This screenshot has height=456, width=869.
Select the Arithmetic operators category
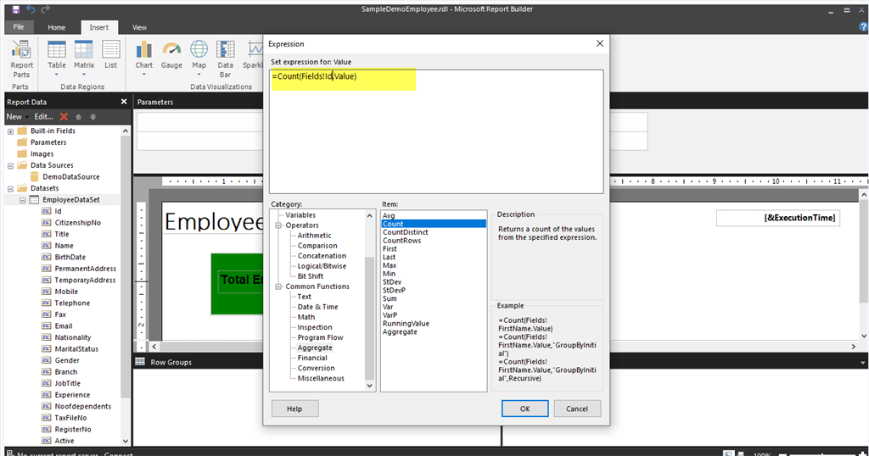(314, 235)
